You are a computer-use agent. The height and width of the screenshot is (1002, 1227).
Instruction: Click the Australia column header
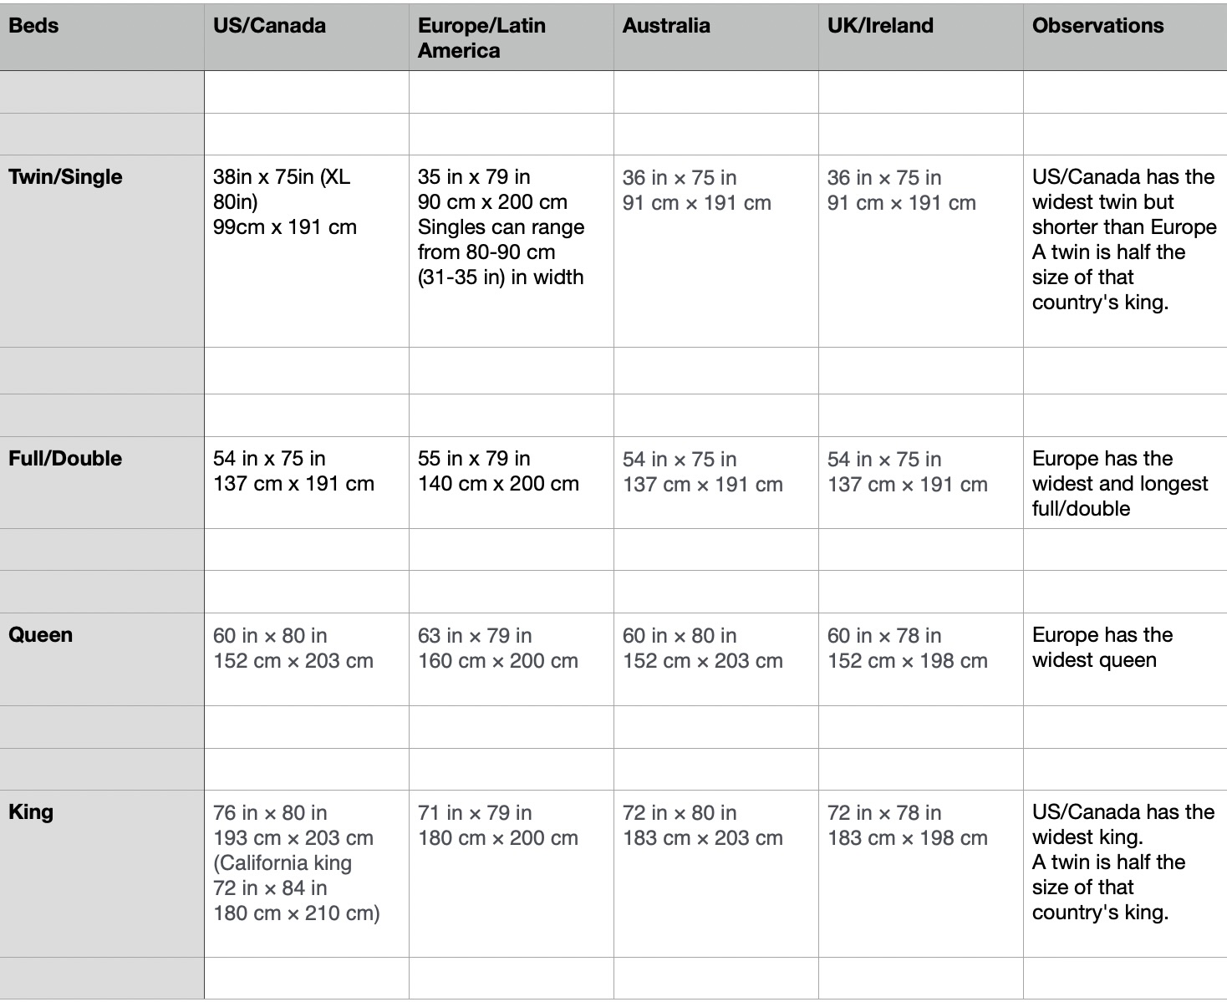[715, 36]
